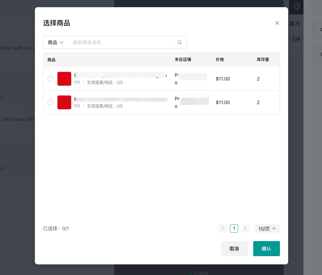Screen dimensions: 322x275
Task: Click first product's red thumbnail
Action: (64, 79)
